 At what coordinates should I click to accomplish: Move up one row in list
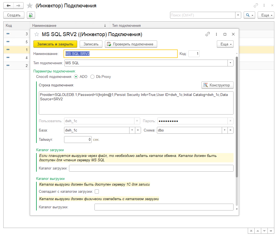pos(258,231)
